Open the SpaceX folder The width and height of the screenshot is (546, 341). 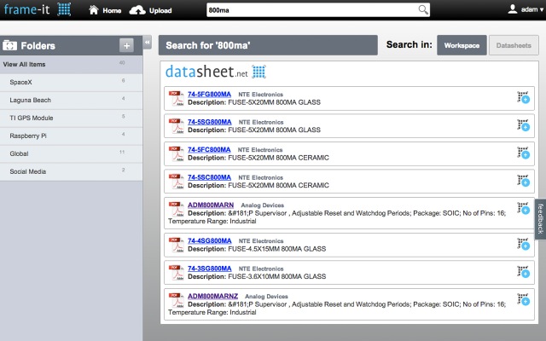(71, 83)
